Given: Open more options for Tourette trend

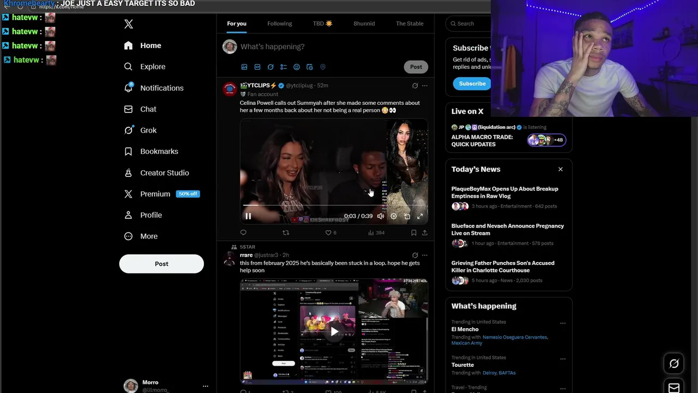Looking at the screenshot, I should (x=563, y=359).
